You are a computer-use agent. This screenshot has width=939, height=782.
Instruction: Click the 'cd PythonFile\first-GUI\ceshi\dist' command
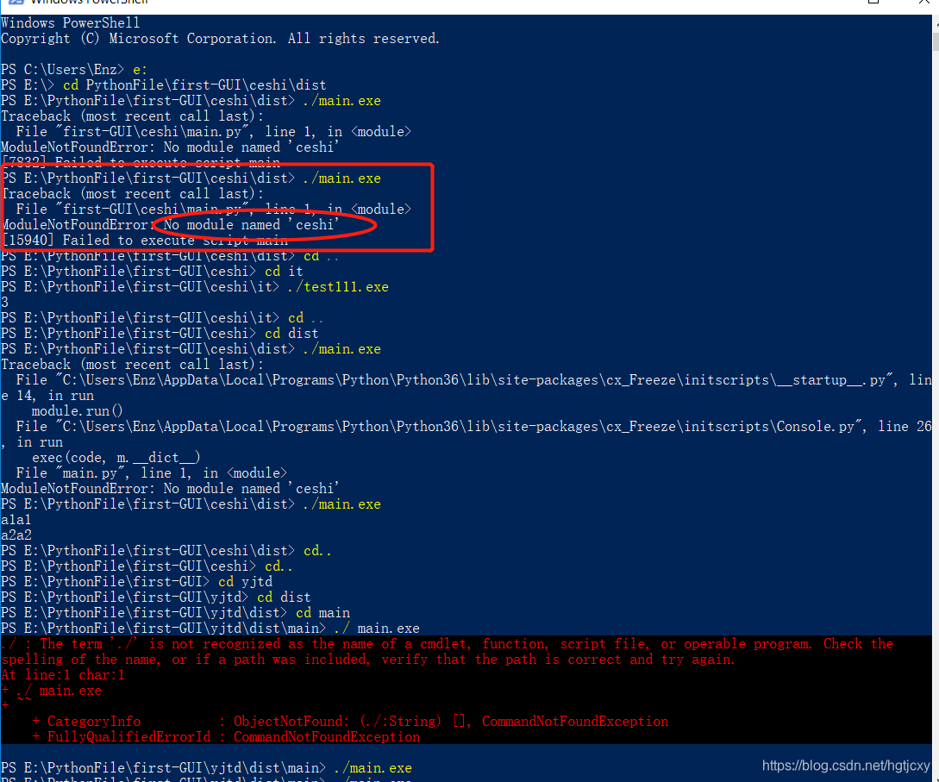195,85
